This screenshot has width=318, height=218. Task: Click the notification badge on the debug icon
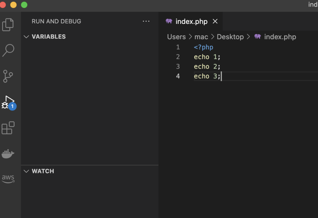coord(12,106)
